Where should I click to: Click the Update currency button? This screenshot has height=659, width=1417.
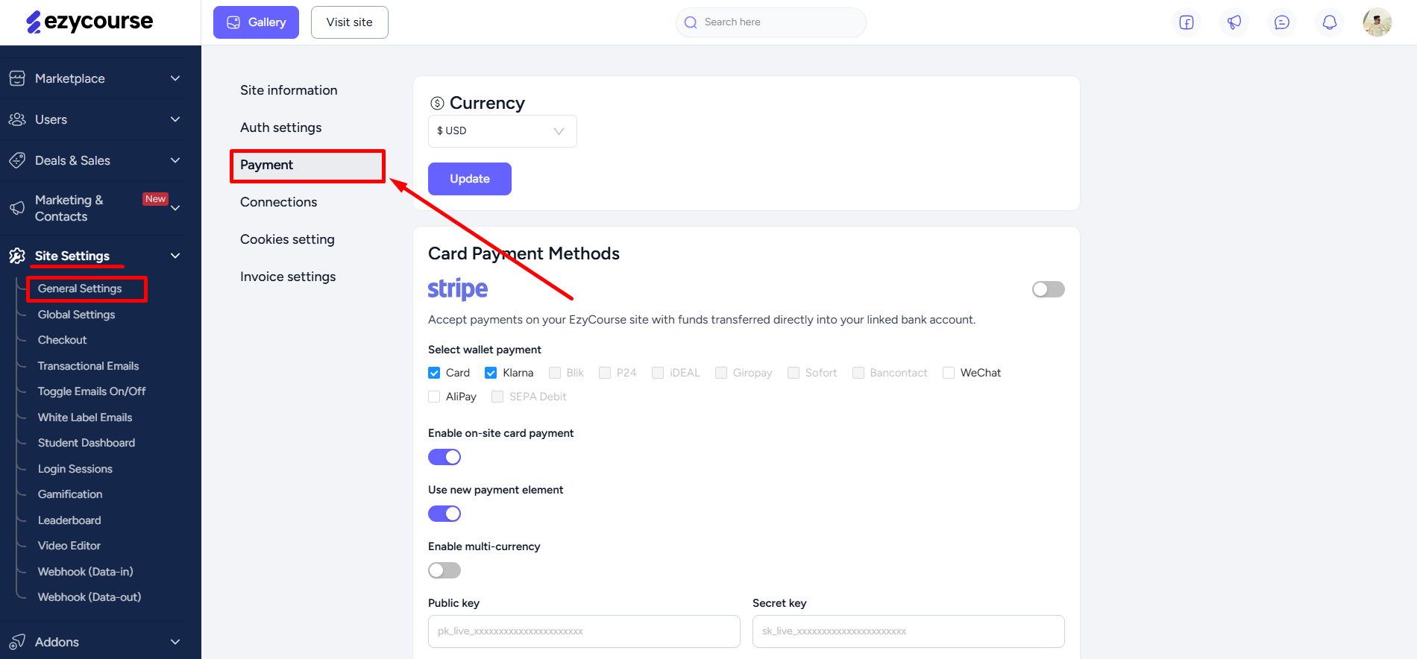tap(470, 179)
